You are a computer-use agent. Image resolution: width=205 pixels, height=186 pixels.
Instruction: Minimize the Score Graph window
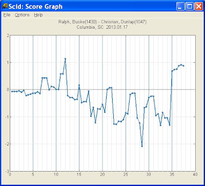pos(180,7)
